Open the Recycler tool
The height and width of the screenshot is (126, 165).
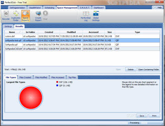click(x=6, y=16)
